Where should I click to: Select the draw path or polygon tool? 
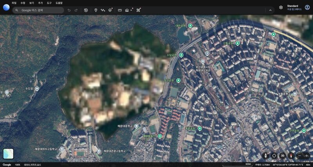[103, 11]
